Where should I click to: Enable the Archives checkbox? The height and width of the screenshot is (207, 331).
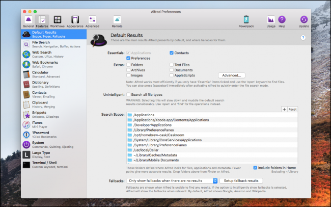click(x=128, y=70)
